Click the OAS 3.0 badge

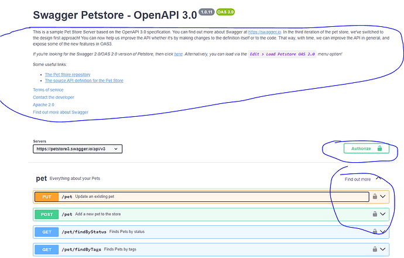coord(225,12)
